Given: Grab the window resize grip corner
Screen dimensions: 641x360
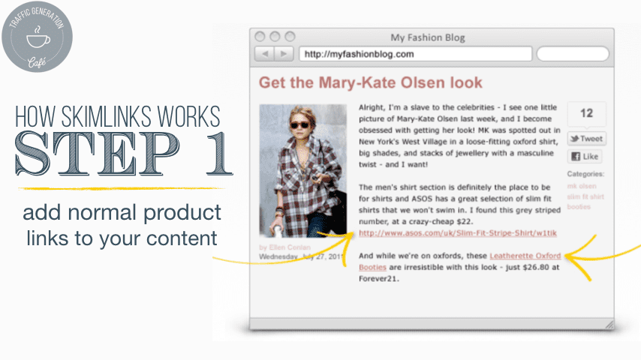Looking at the screenshot, I should point(609,324).
